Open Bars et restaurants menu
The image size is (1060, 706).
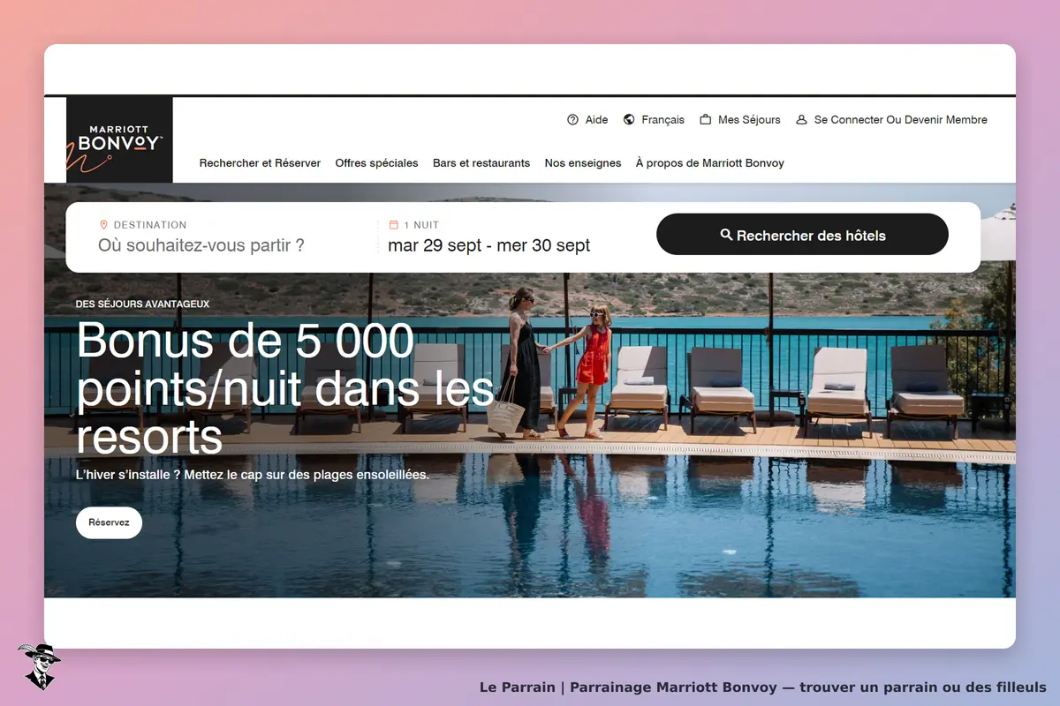pos(481,163)
